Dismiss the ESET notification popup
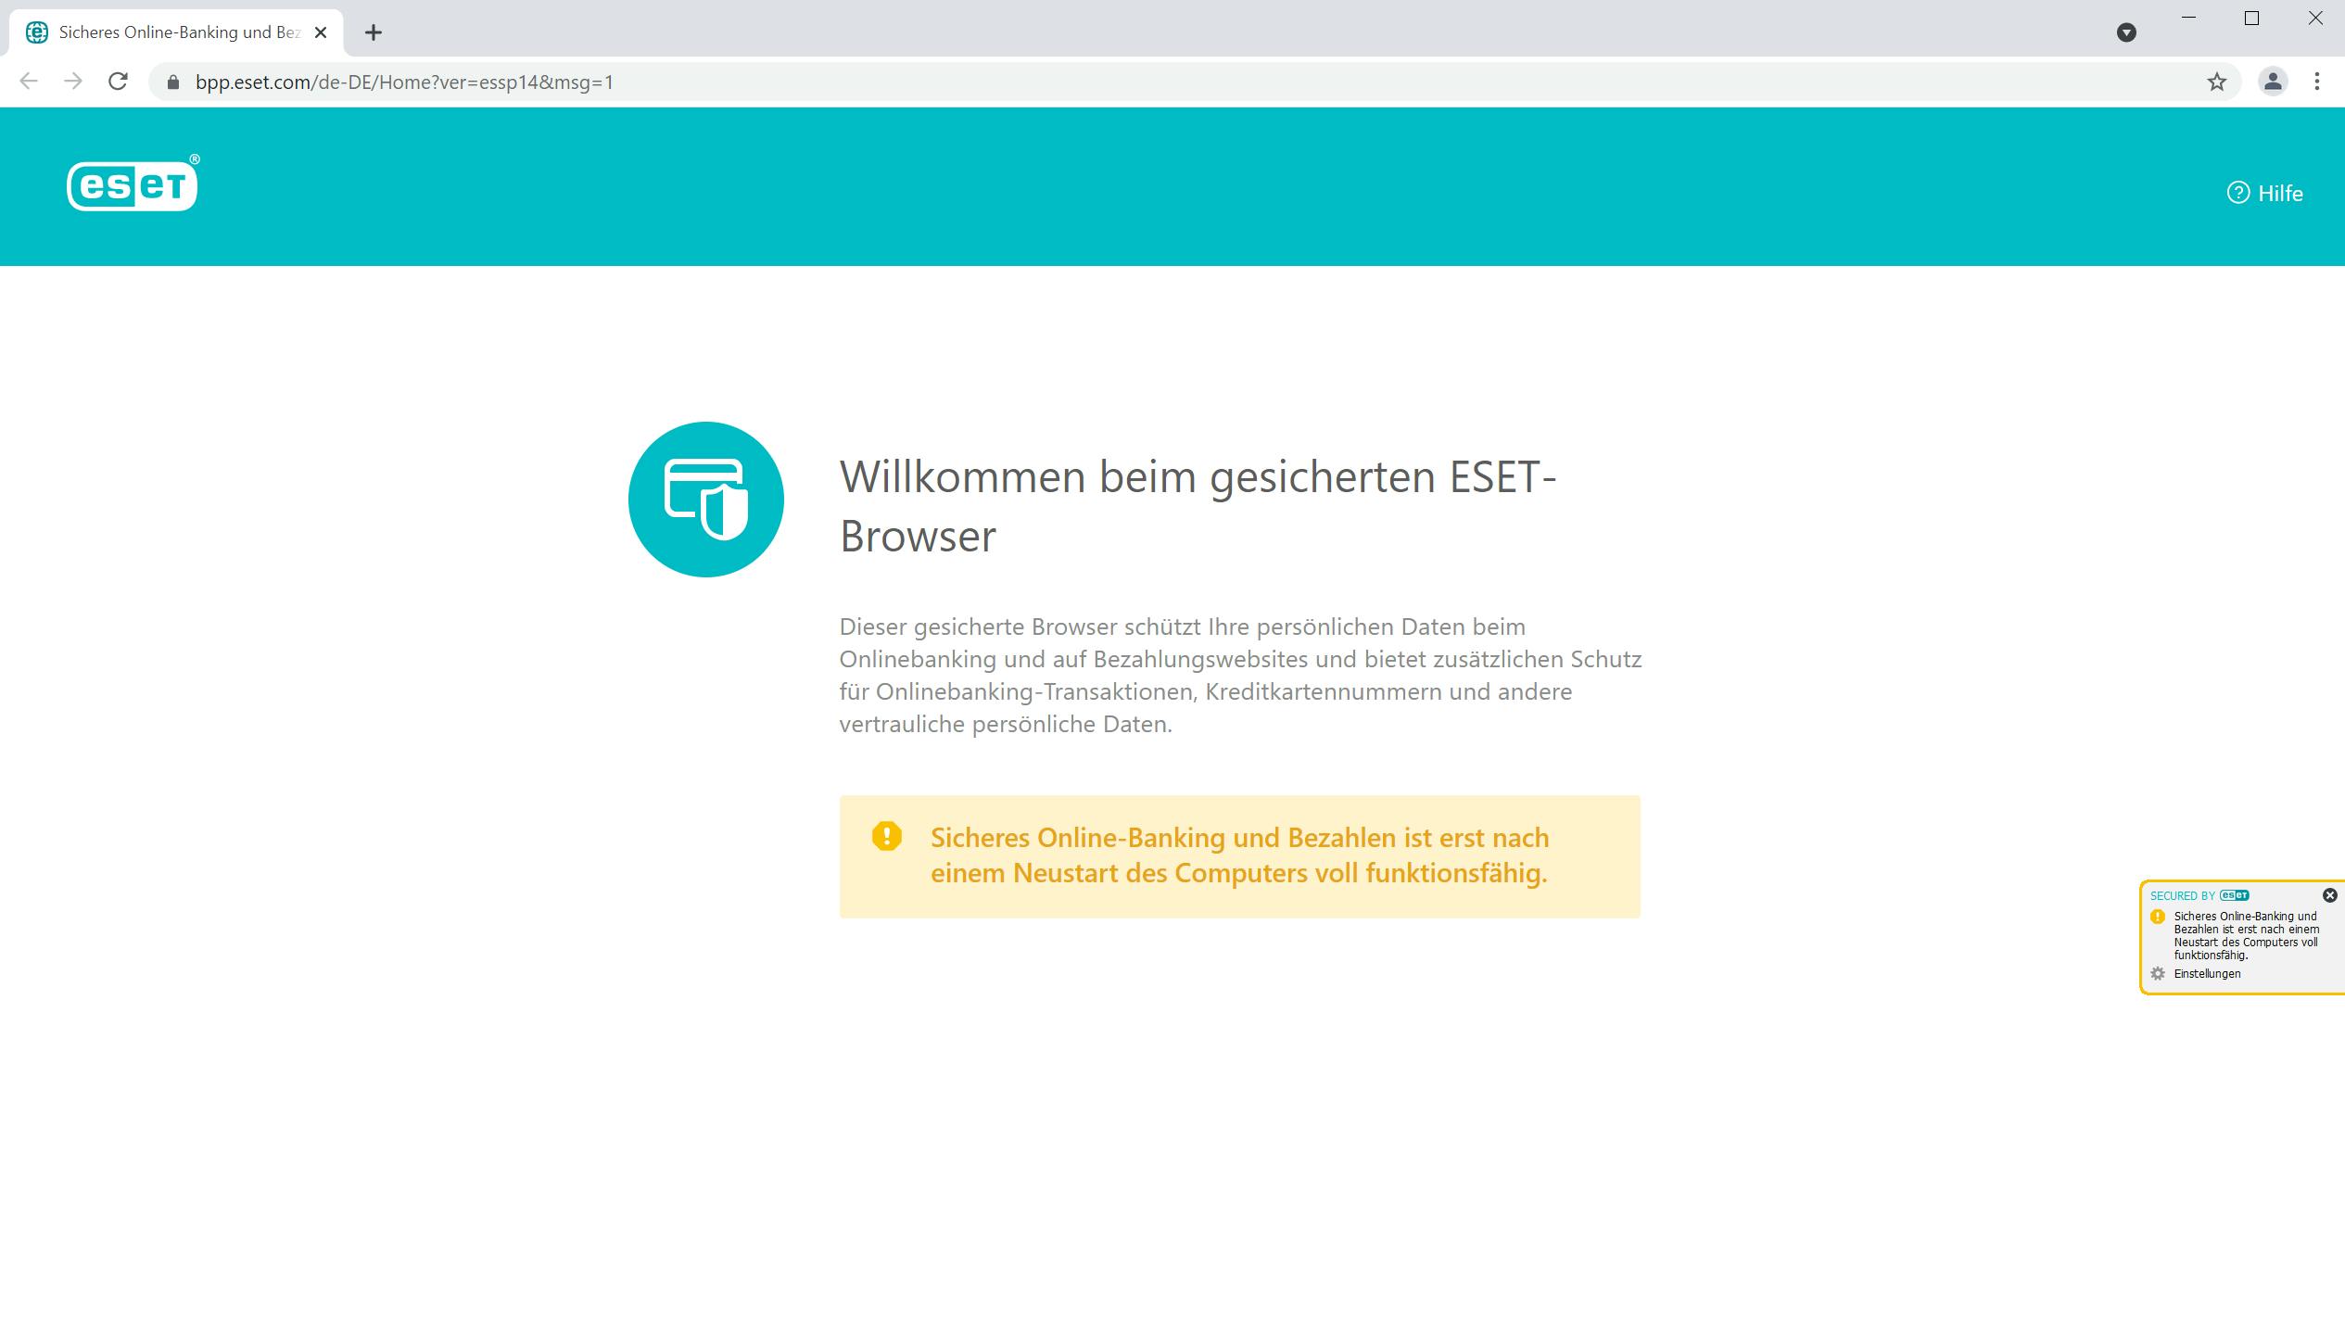The image size is (2345, 1329). [x=2331, y=895]
